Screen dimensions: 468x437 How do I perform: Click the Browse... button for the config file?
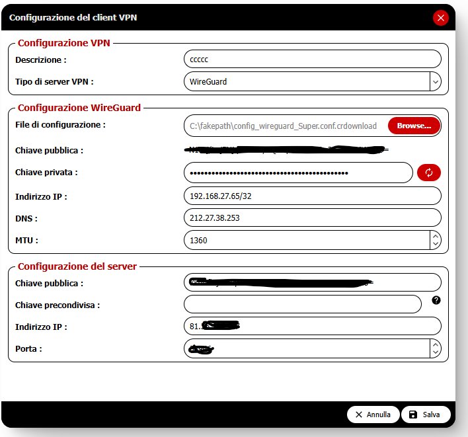coord(414,126)
